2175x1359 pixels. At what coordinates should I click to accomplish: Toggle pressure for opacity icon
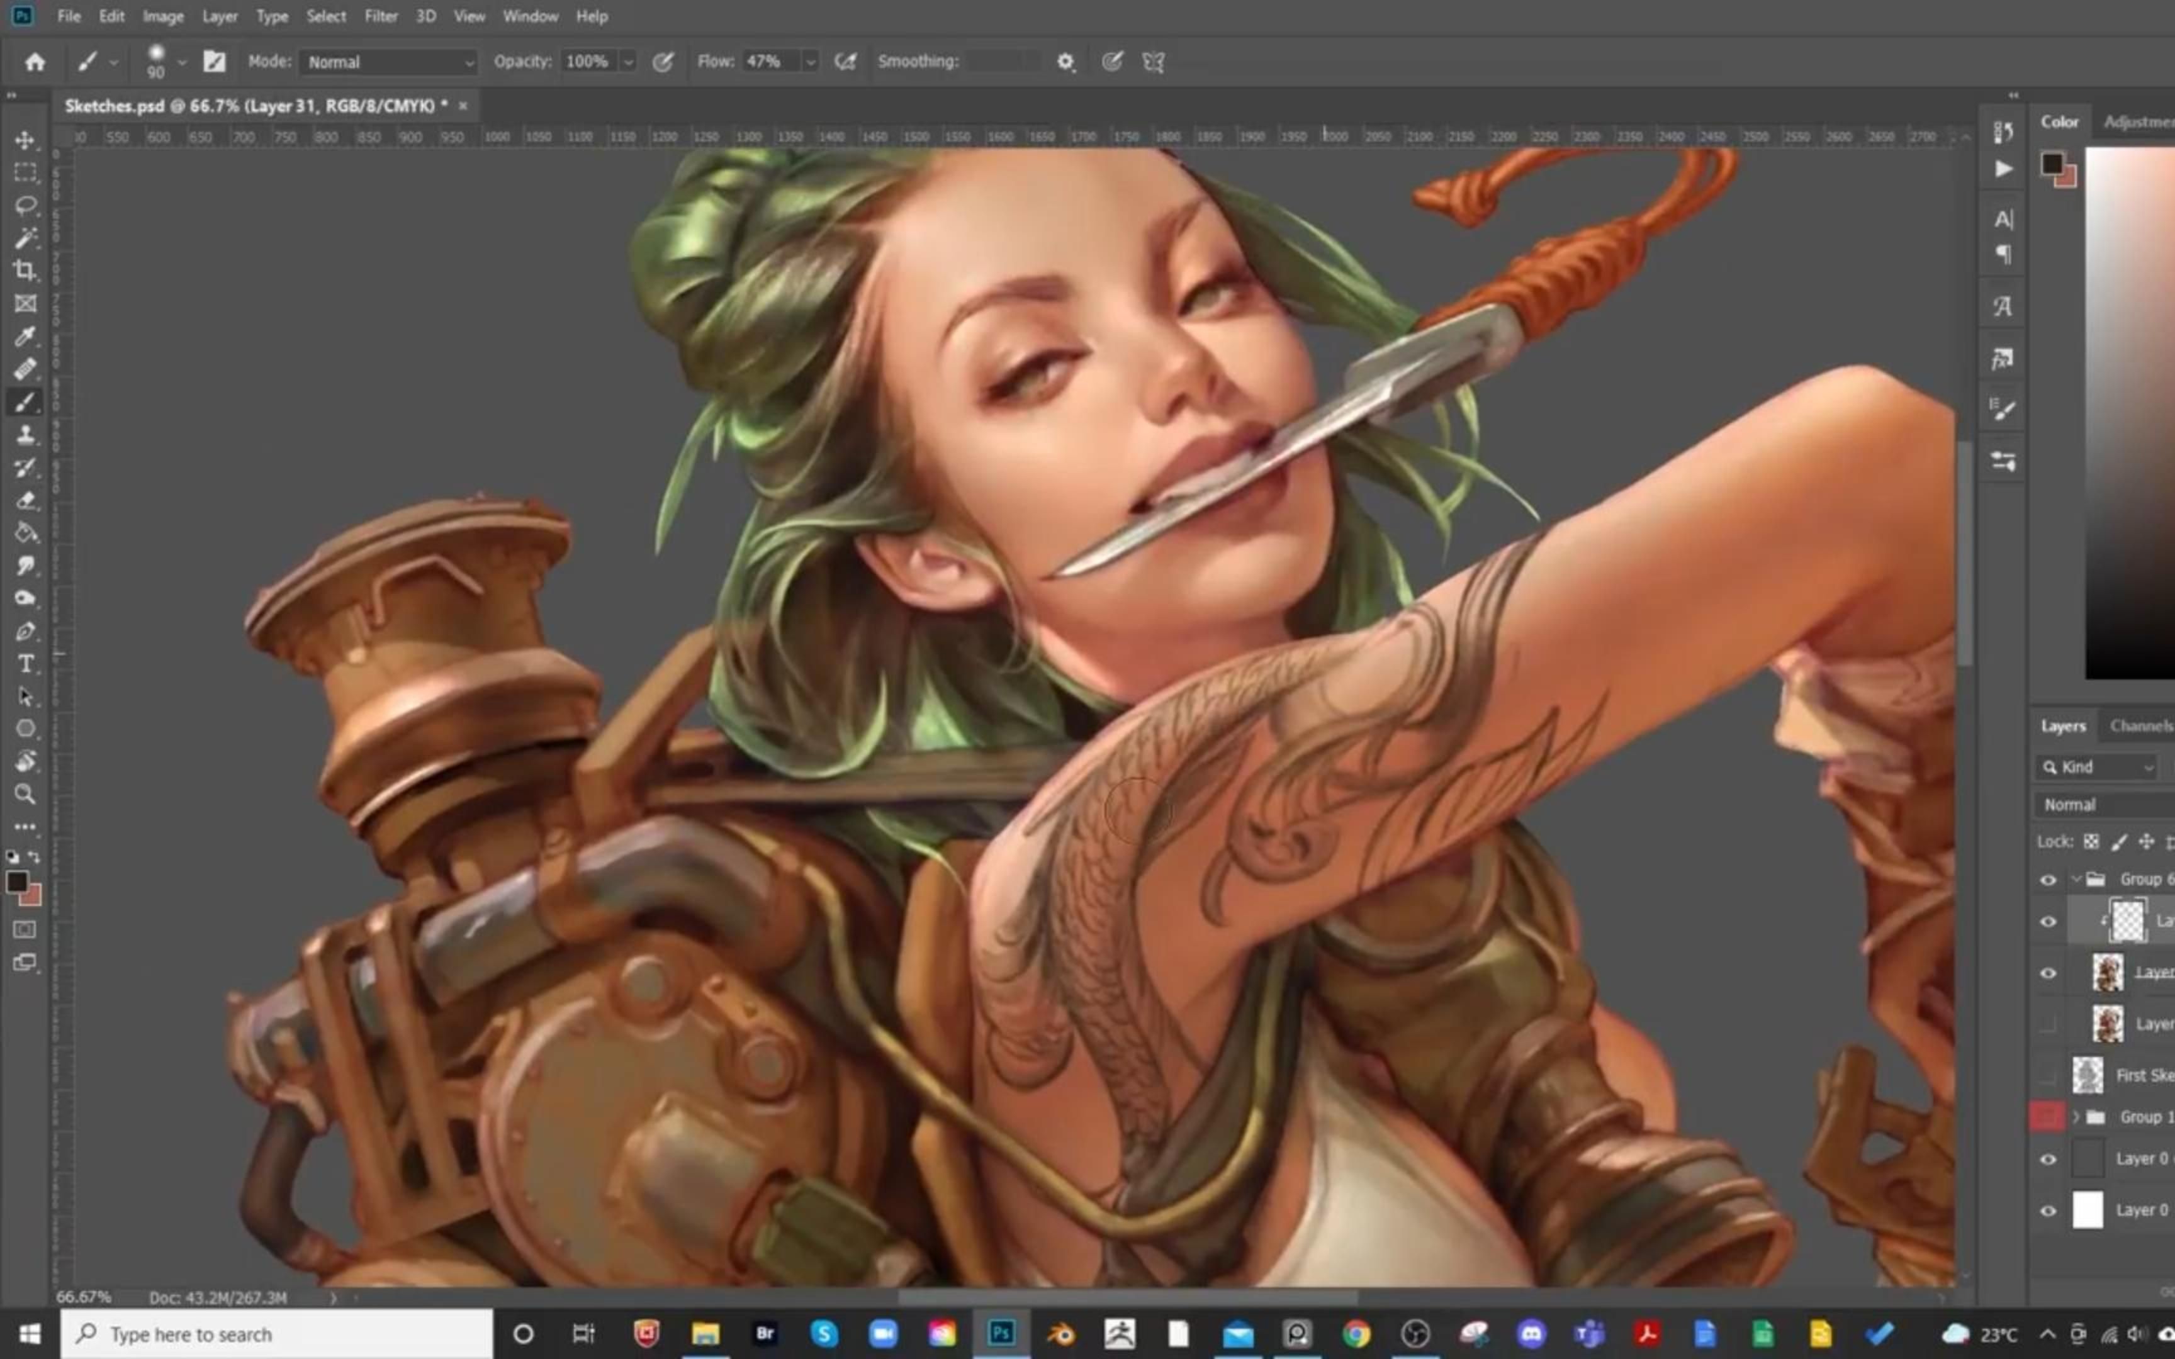663,62
